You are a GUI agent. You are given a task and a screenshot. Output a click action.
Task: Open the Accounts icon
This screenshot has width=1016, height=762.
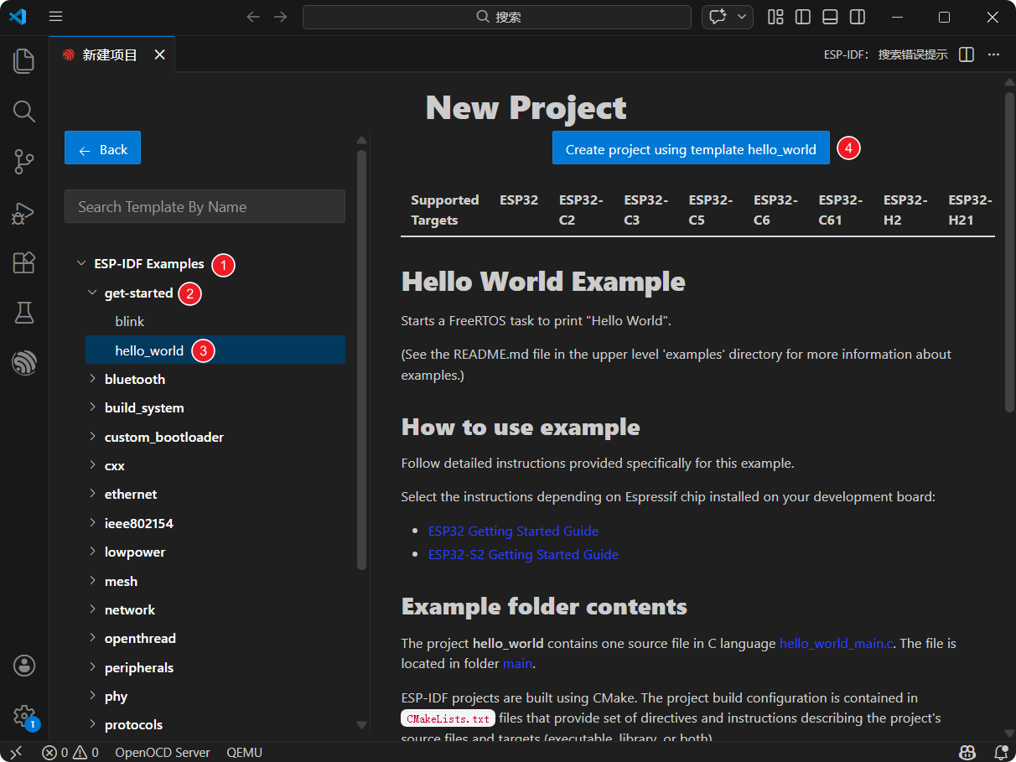coord(24,666)
